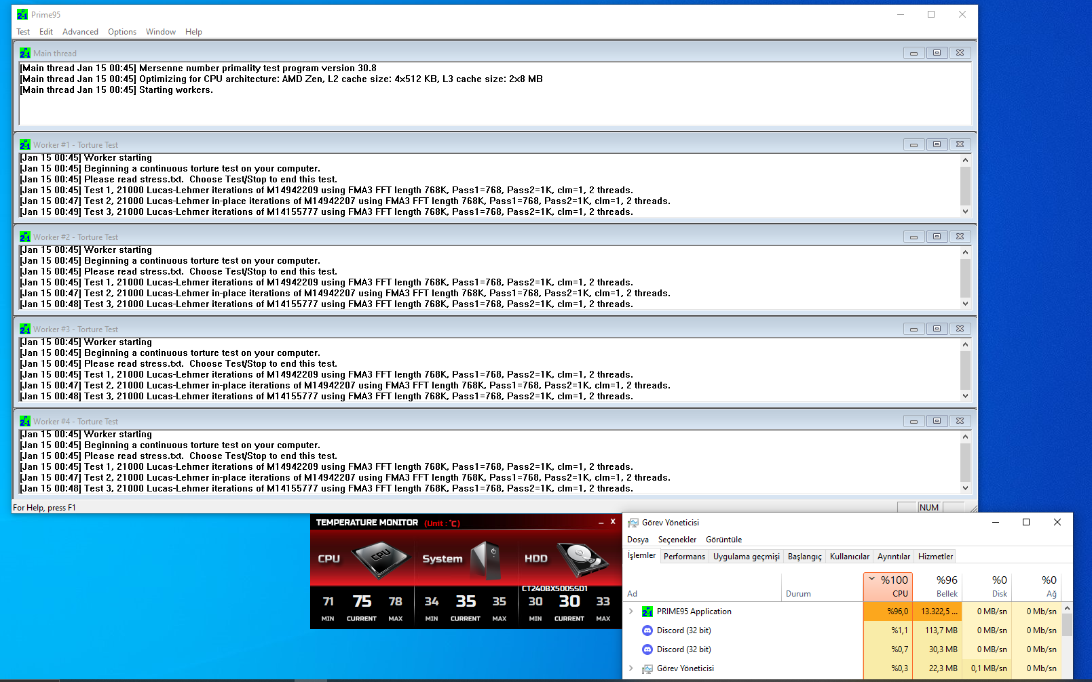Close the Worker #2 Torture Test window
This screenshot has height=682, width=1092.
click(960, 237)
